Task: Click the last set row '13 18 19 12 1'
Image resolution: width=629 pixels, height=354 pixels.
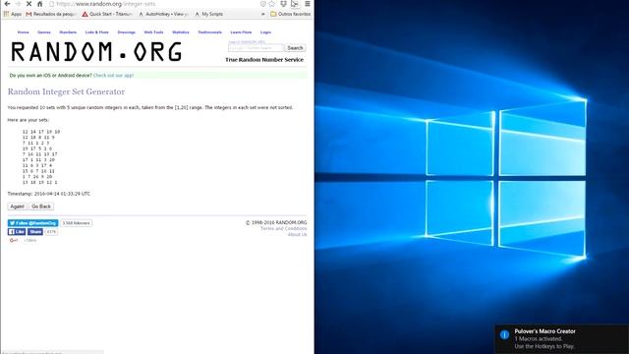Action: (40, 182)
